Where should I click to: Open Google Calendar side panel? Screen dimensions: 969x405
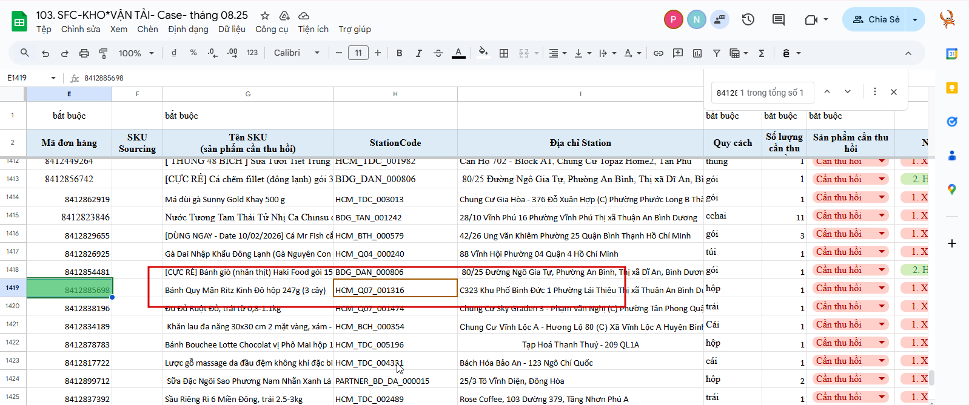[x=952, y=54]
